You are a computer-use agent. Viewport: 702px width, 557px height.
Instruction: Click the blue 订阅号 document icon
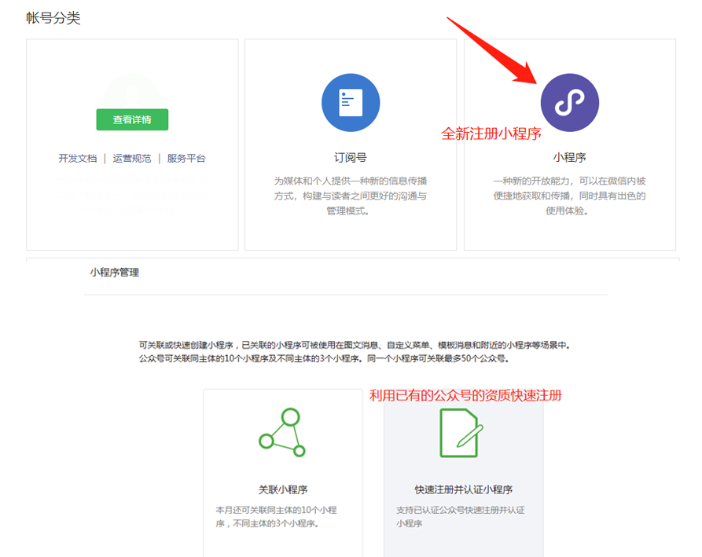351,103
